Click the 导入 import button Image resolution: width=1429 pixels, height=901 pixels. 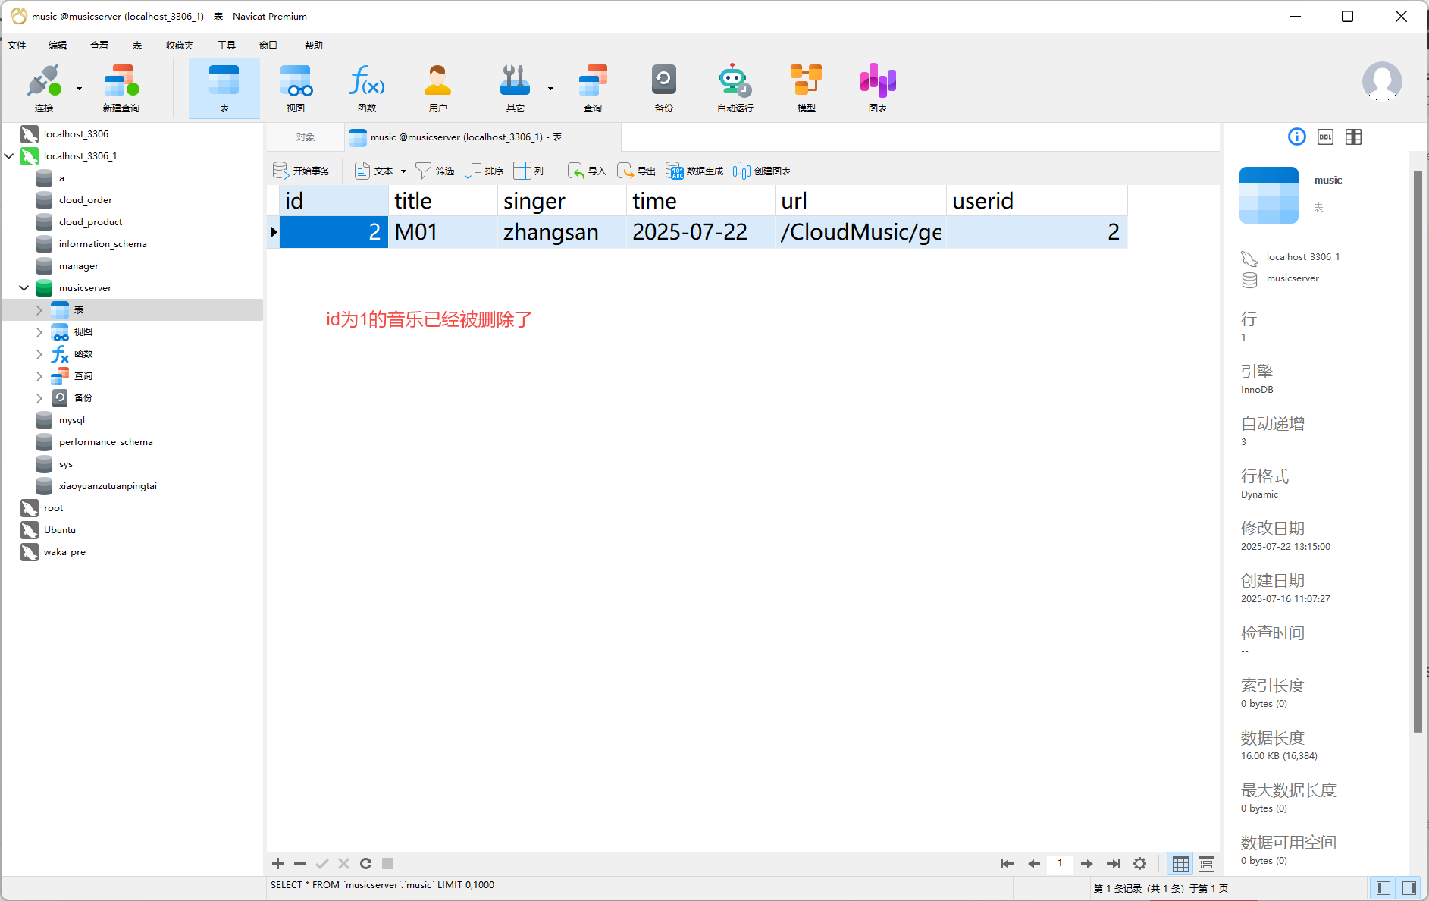588,171
